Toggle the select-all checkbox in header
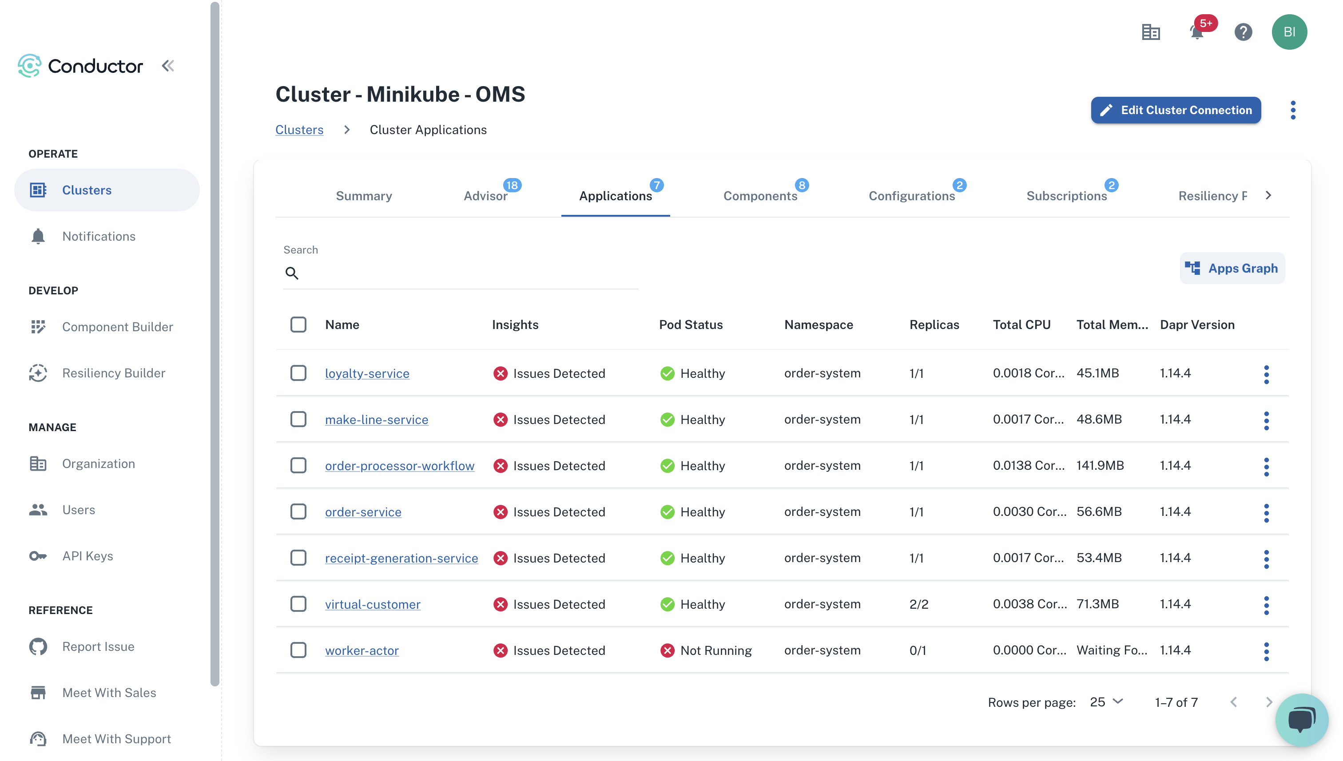 click(x=299, y=324)
